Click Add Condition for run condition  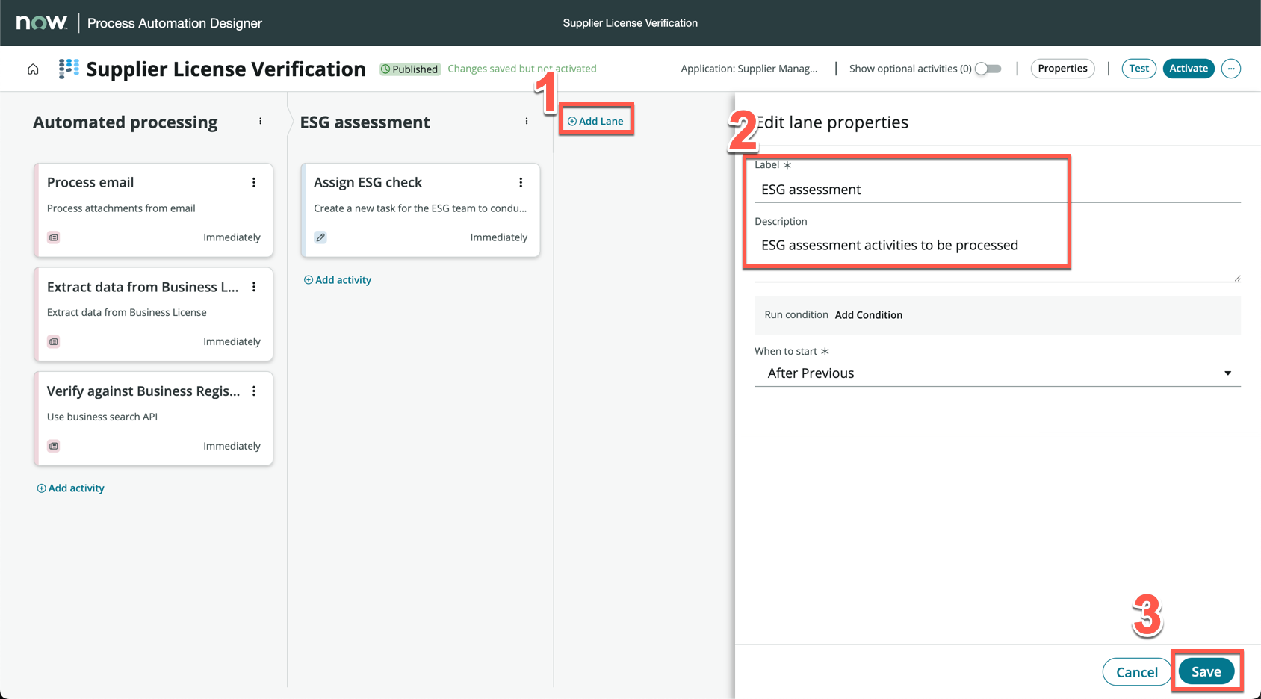pos(868,315)
